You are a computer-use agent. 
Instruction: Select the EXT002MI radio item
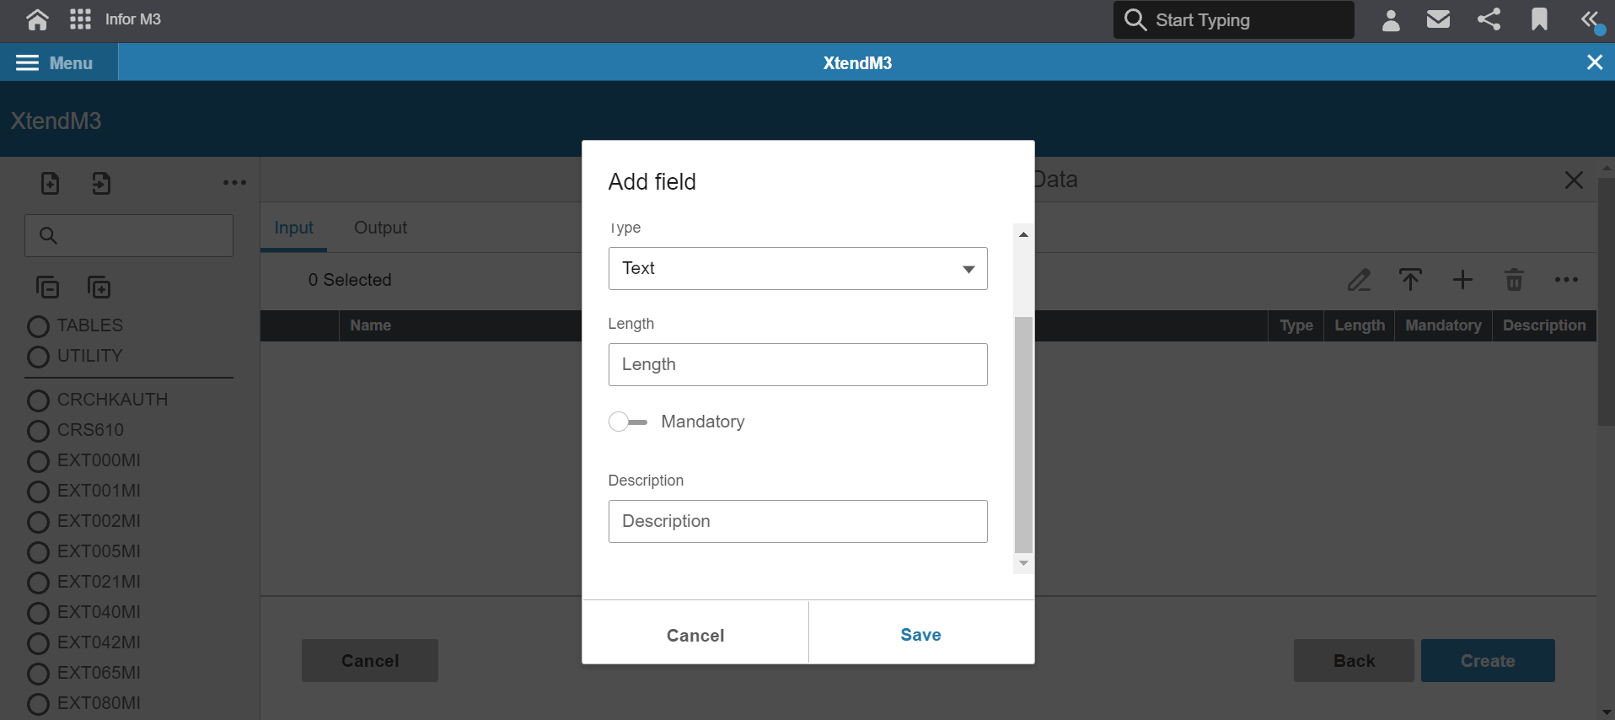(x=38, y=522)
